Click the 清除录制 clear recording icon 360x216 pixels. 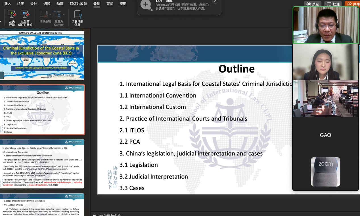[44, 14]
